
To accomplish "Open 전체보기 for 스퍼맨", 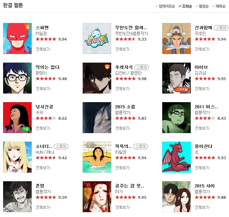I will click(43, 49).
